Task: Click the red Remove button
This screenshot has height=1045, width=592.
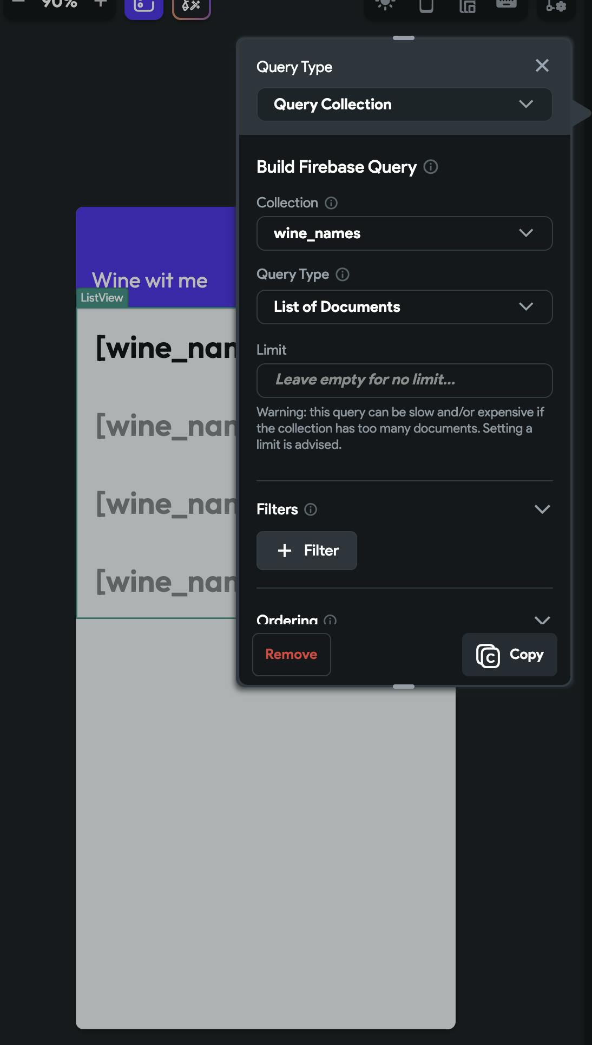Action: coord(291,655)
